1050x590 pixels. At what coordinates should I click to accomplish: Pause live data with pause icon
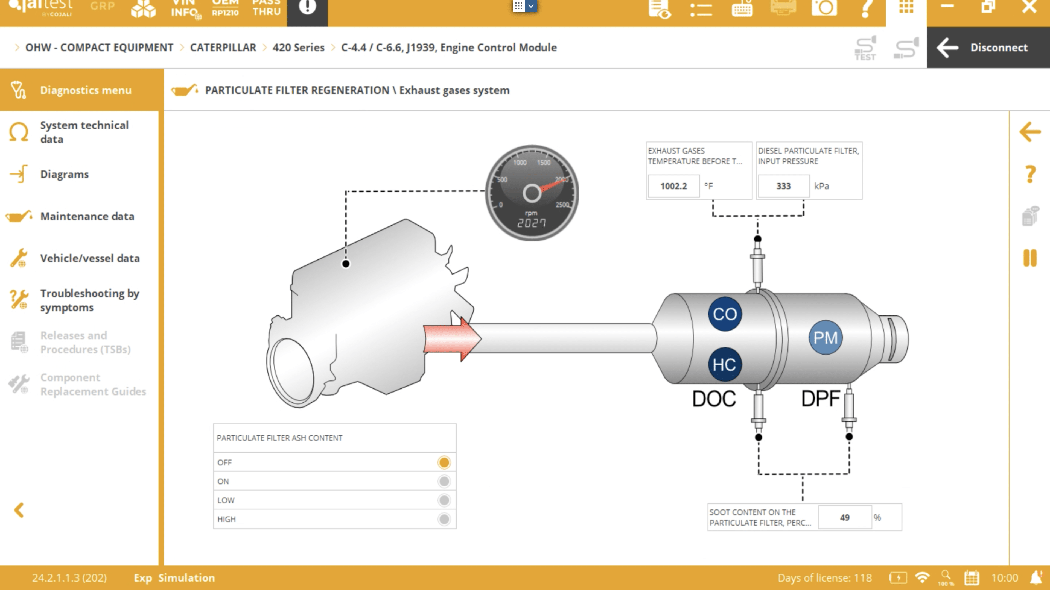point(1029,258)
